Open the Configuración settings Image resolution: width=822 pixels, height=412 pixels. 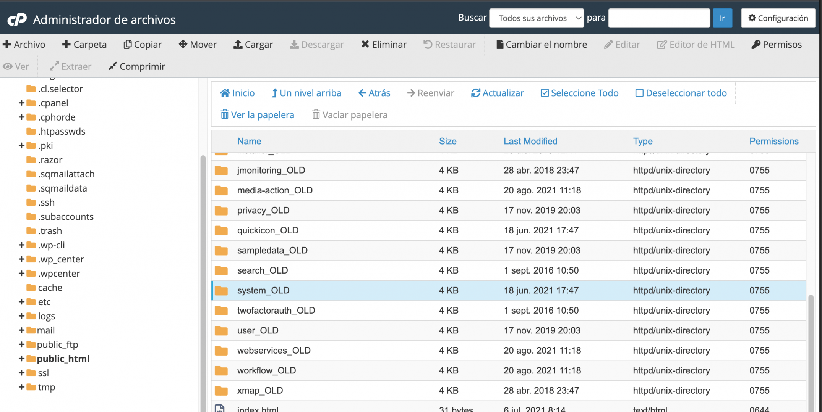[778, 18]
